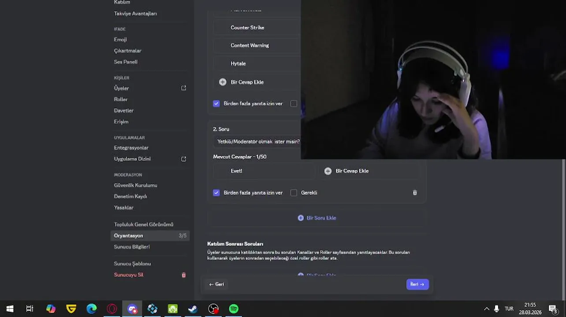Edit the Counter Strike answer
This screenshot has width=566, height=317.
click(x=257, y=28)
